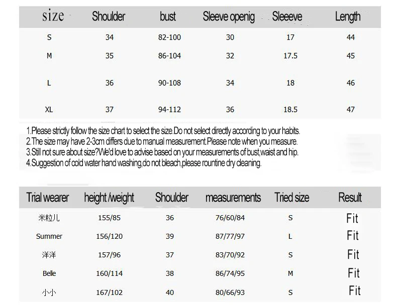Select the "Result" column header
The height and width of the screenshot is (307, 398).
(350, 198)
